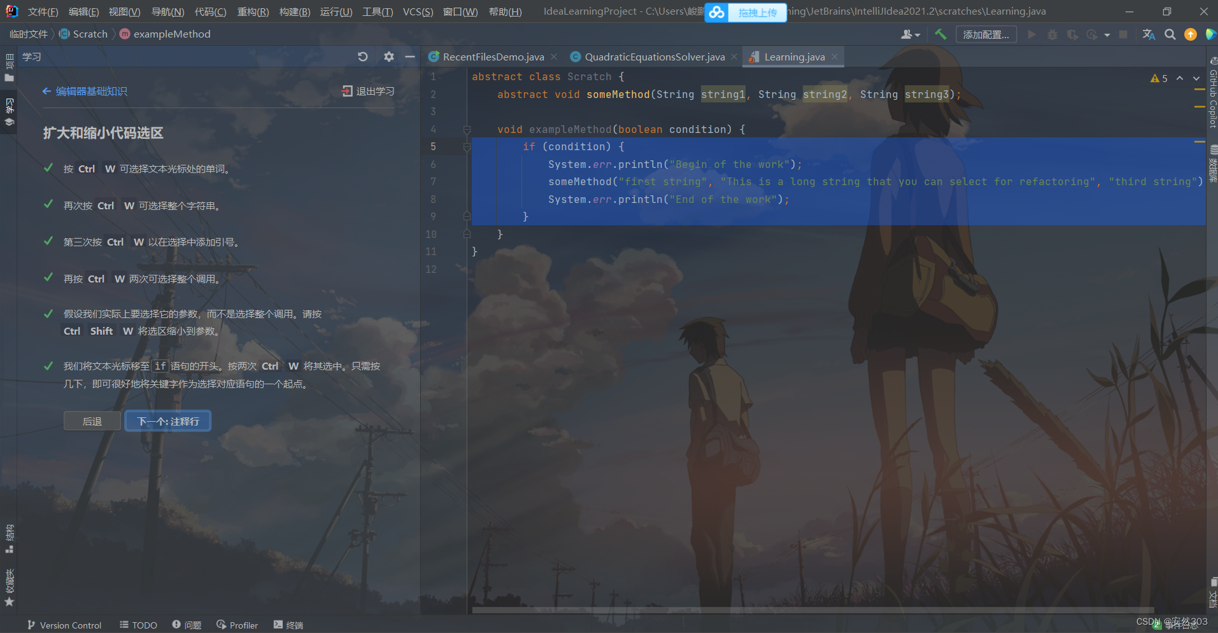Switch to RecentFilesDemo.java tab
The image size is (1218, 633).
click(493, 57)
